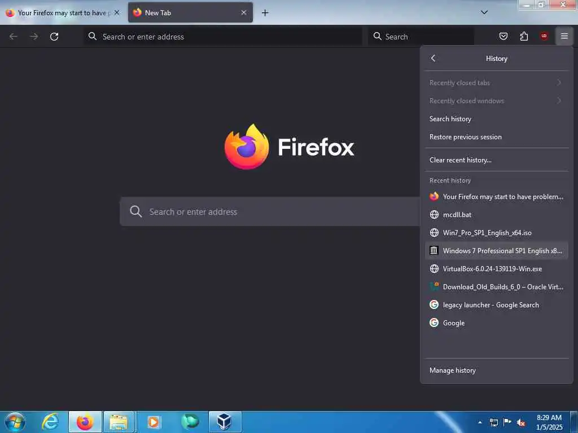Open Manage history
The width and height of the screenshot is (578, 433).
click(x=496, y=370)
